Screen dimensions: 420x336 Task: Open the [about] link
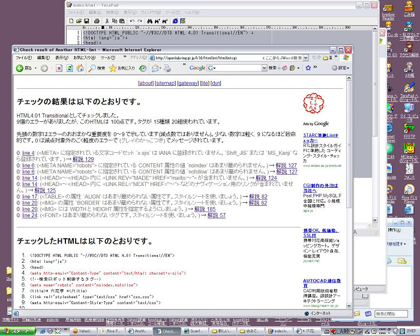coord(146,83)
